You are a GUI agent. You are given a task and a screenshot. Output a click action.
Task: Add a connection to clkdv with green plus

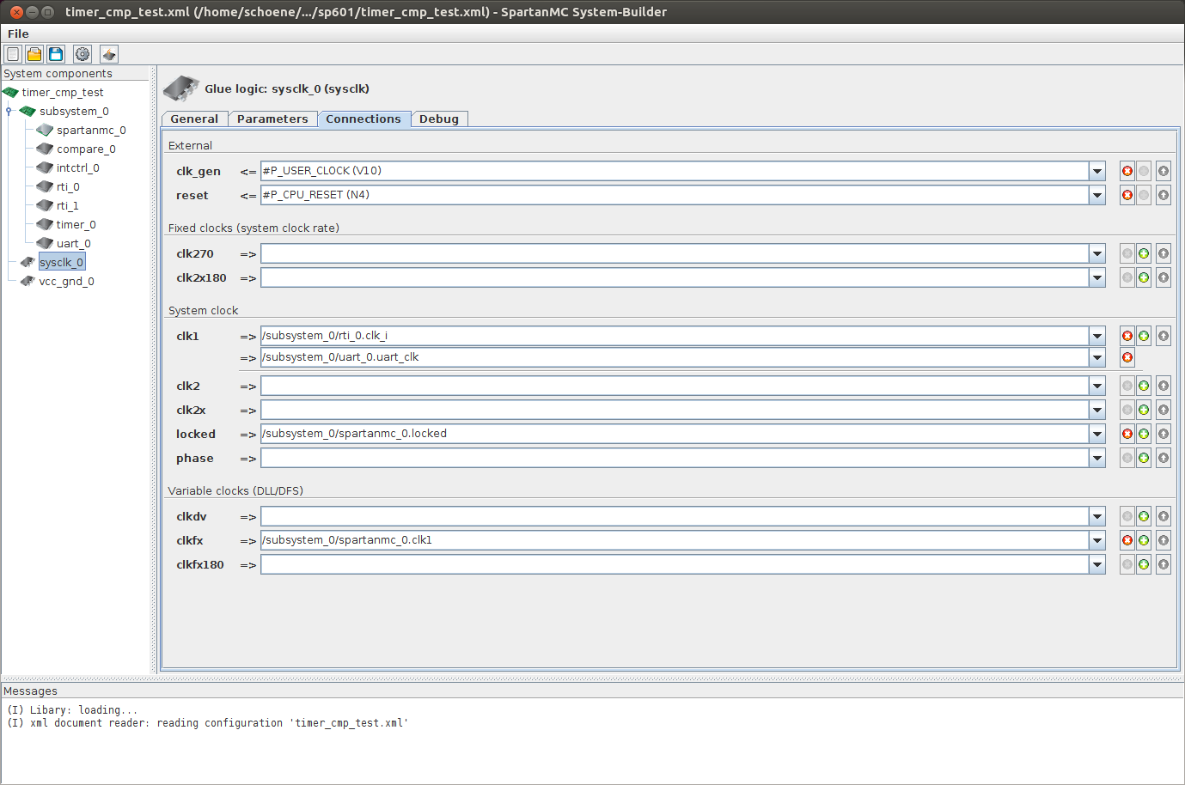(1144, 516)
